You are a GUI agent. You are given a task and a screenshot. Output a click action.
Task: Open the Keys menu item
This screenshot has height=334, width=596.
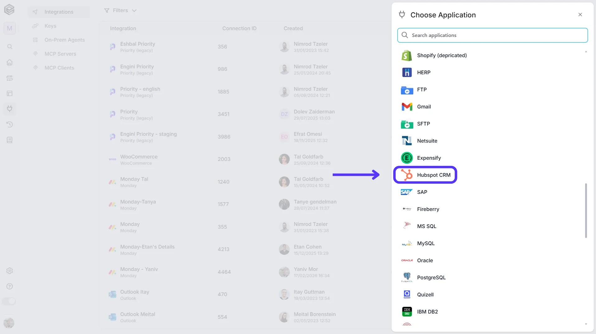coord(50,26)
